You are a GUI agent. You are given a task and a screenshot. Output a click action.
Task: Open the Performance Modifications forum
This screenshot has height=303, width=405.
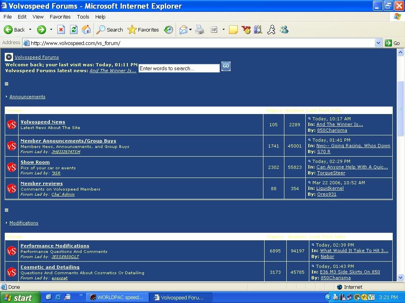tap(55, 246)
